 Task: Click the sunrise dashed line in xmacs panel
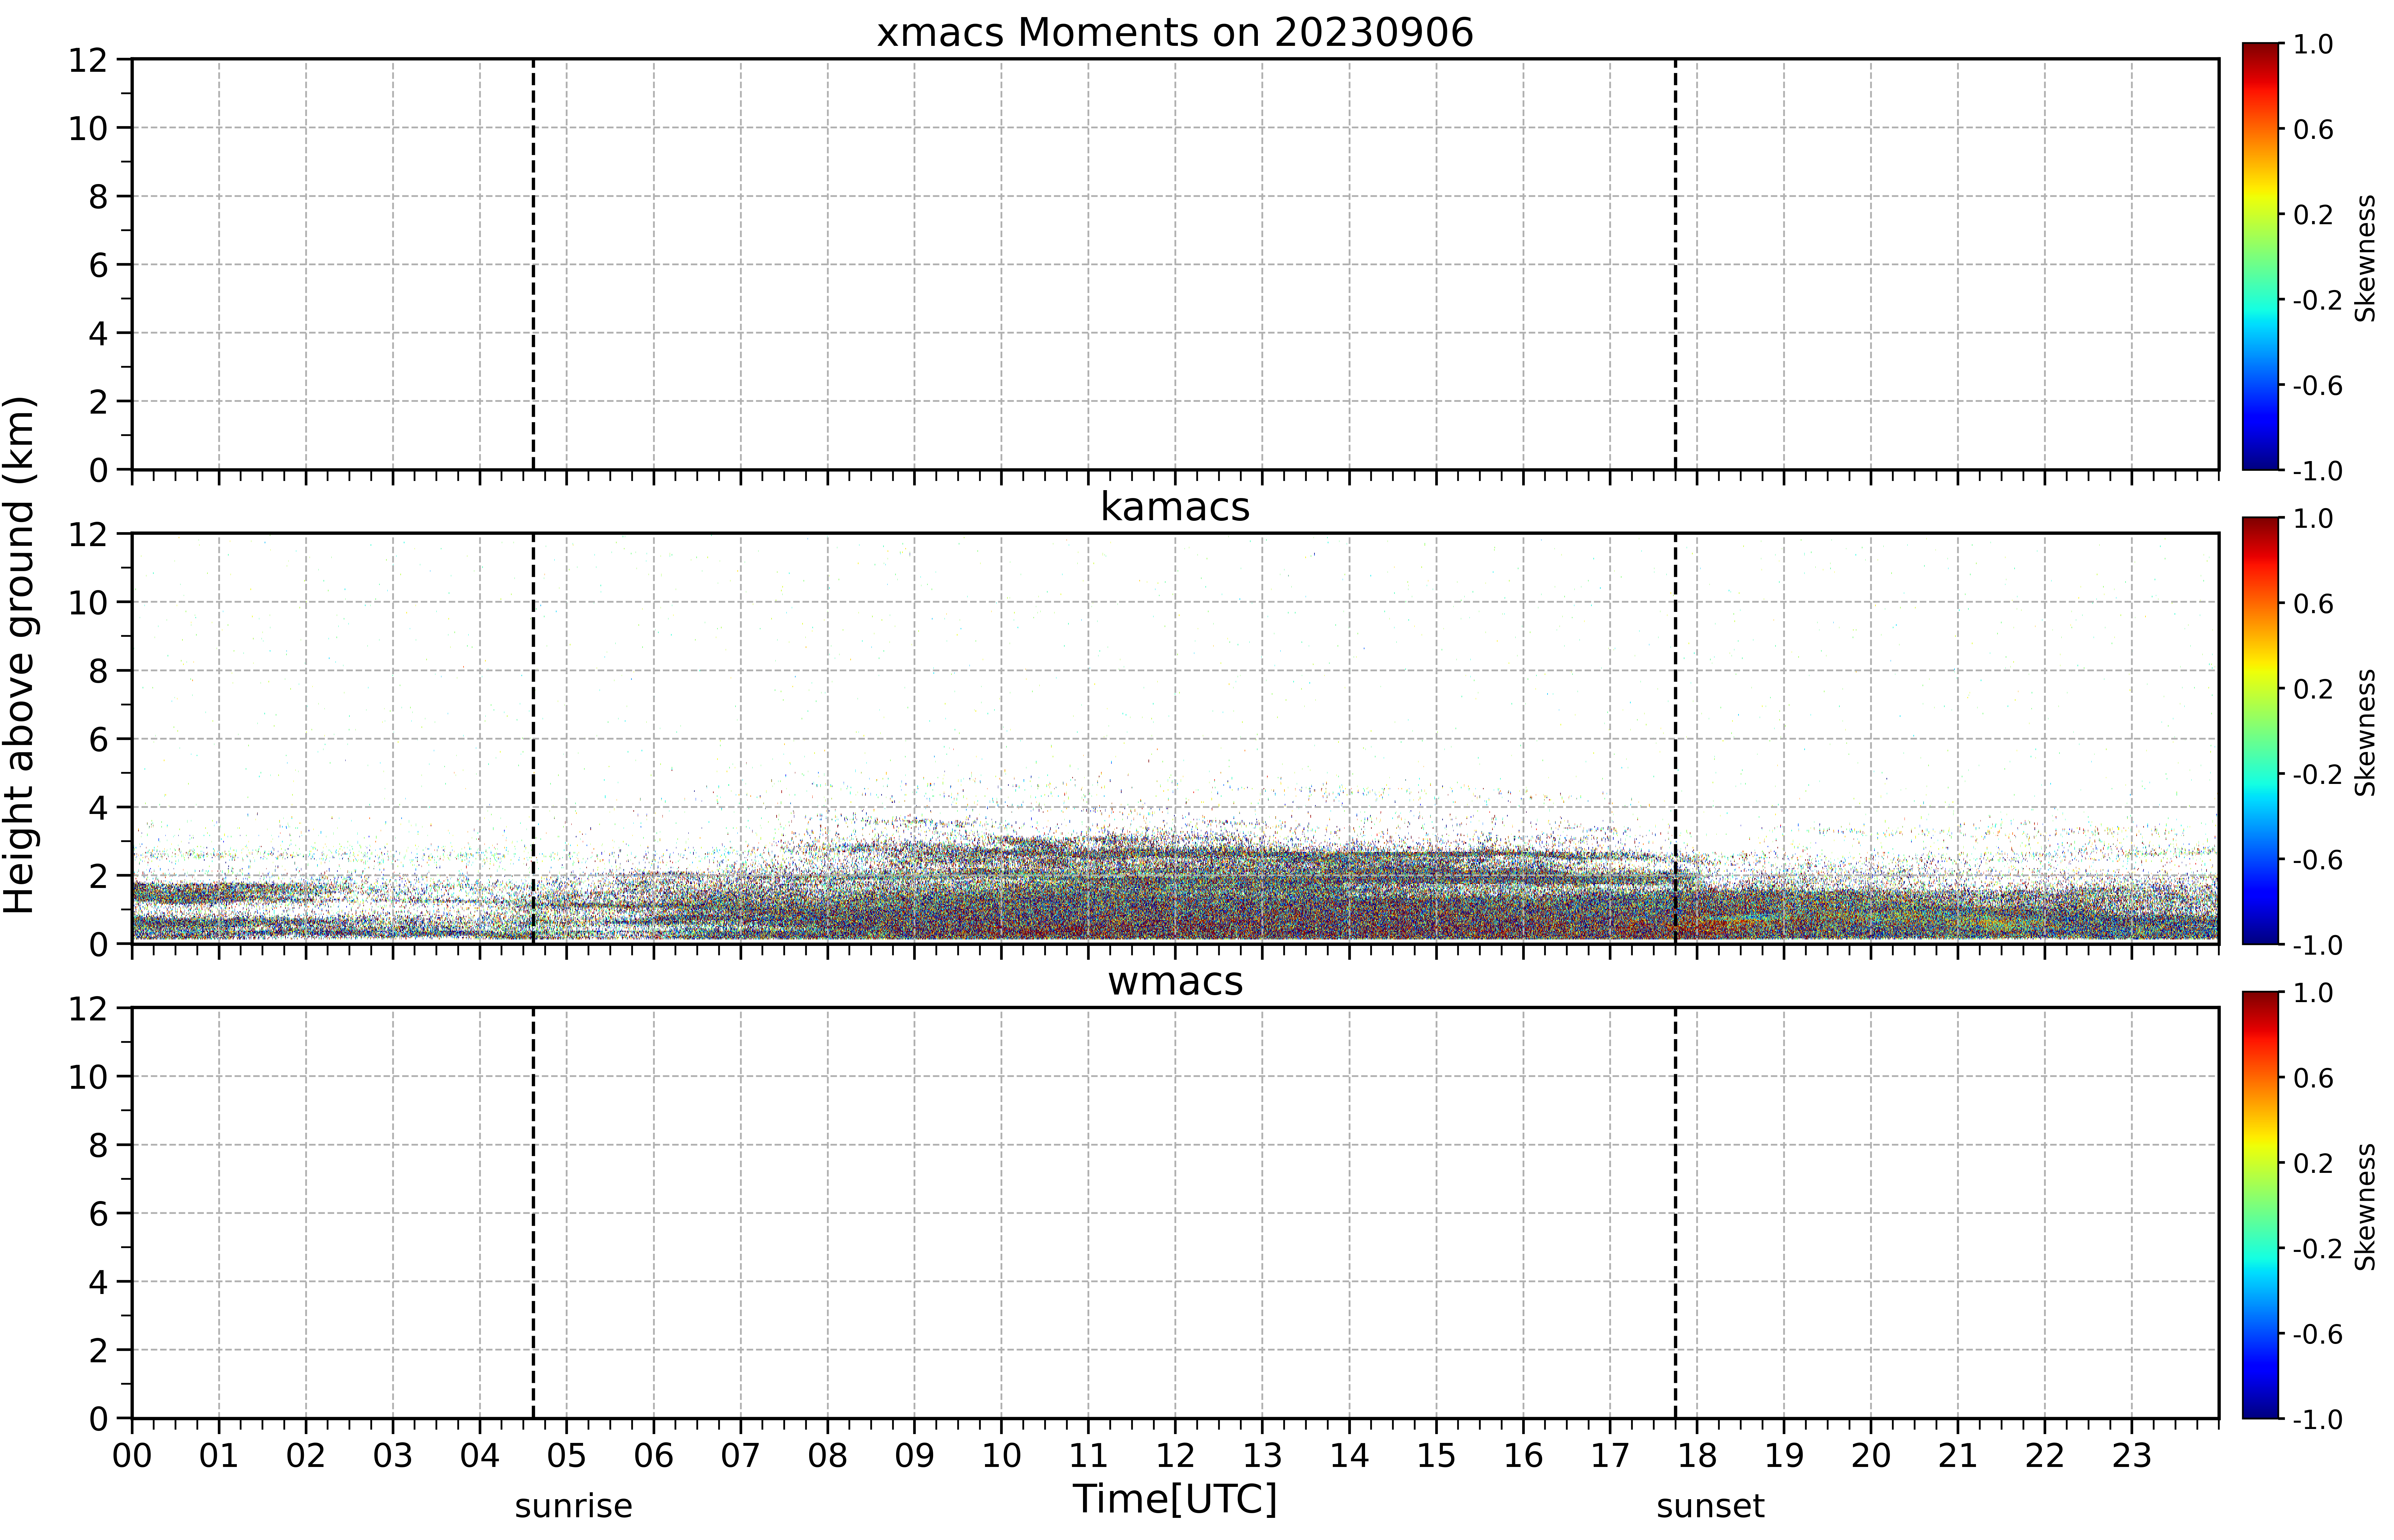pos(533,264)
